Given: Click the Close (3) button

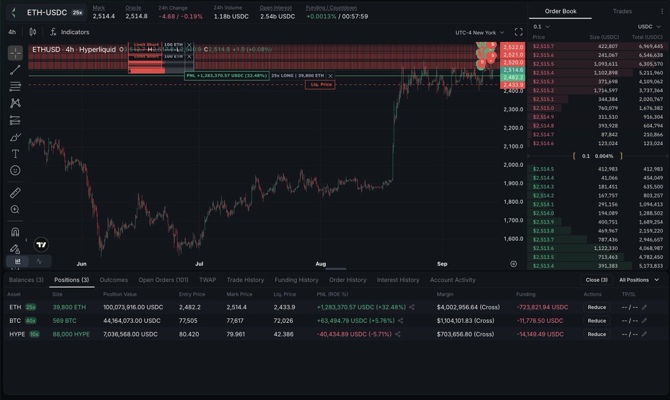Looking at the screenshot, I should tap(596, 280).
